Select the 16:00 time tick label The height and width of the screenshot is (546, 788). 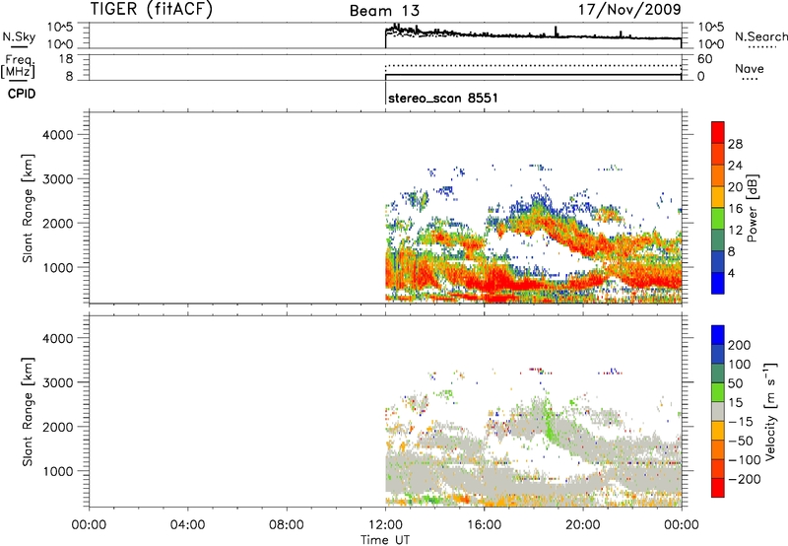pyautogui.click(x=484, y=525)
